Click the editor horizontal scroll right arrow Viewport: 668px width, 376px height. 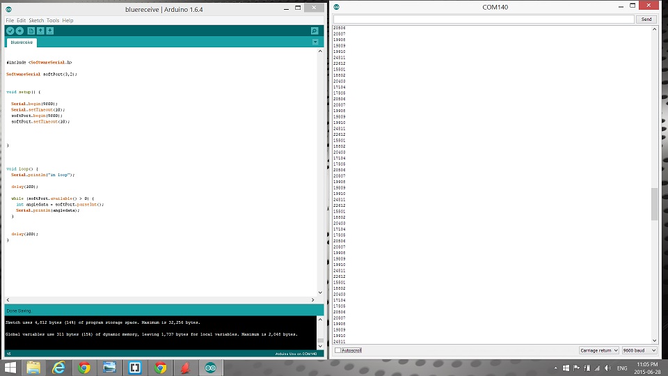[x=312, y=299]
